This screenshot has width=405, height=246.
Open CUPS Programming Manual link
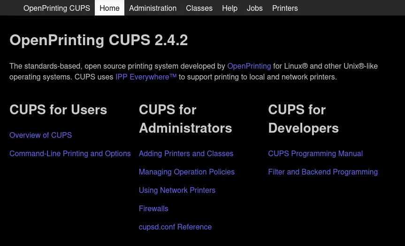tap(315, 153)
